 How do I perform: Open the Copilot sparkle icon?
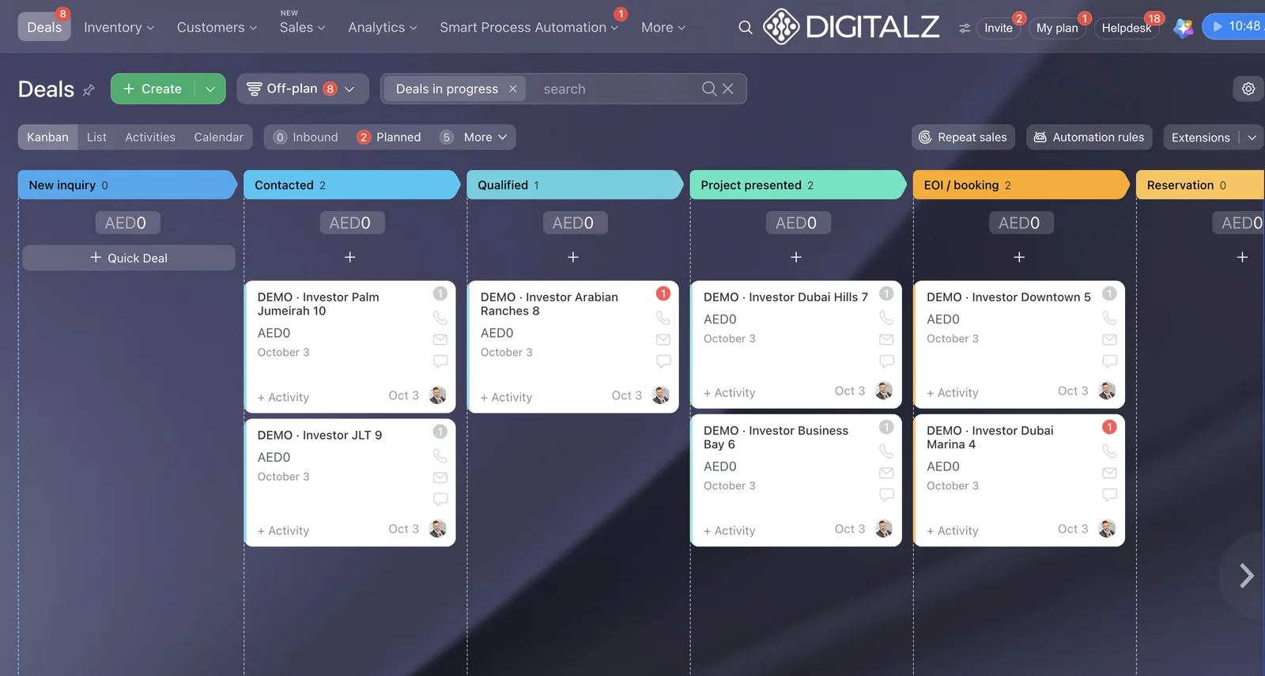1183,28
